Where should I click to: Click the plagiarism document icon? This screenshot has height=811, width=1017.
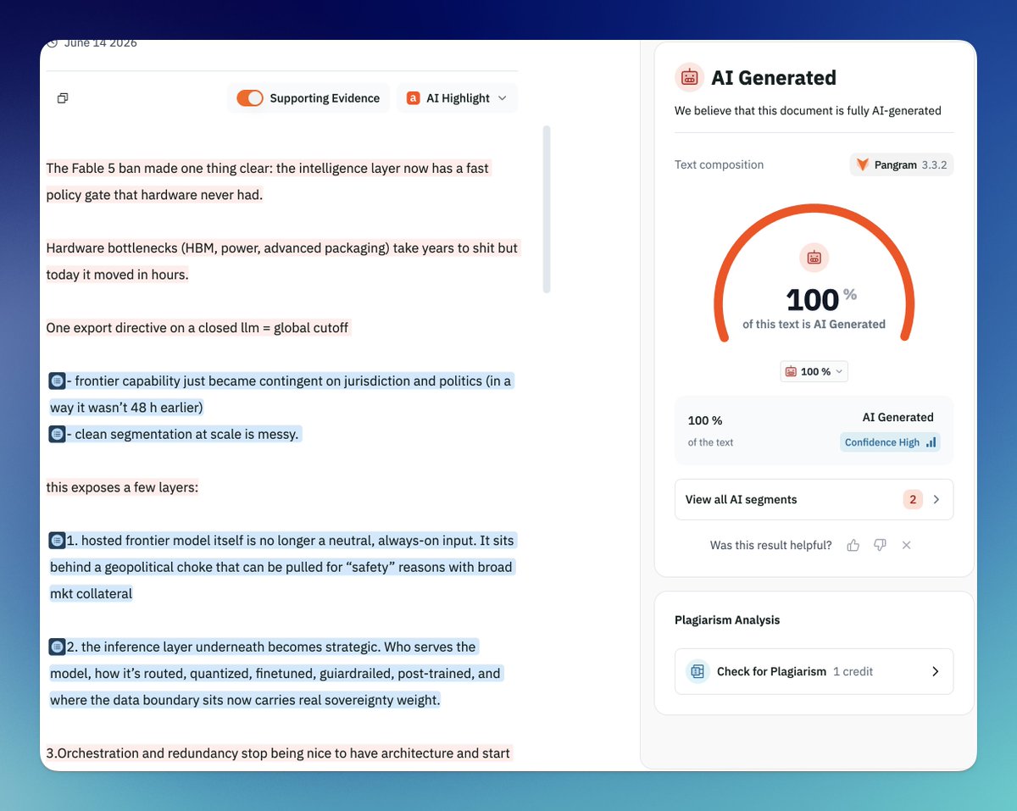[x=697, y=671]
